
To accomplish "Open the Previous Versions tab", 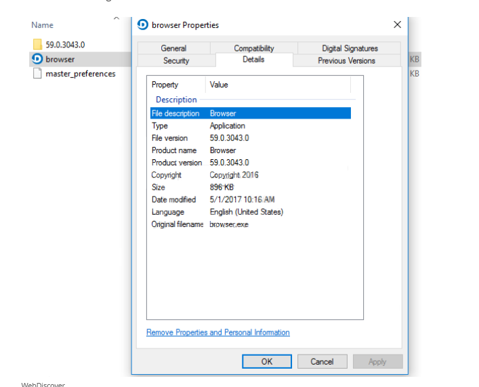I will tap(346, 60).
